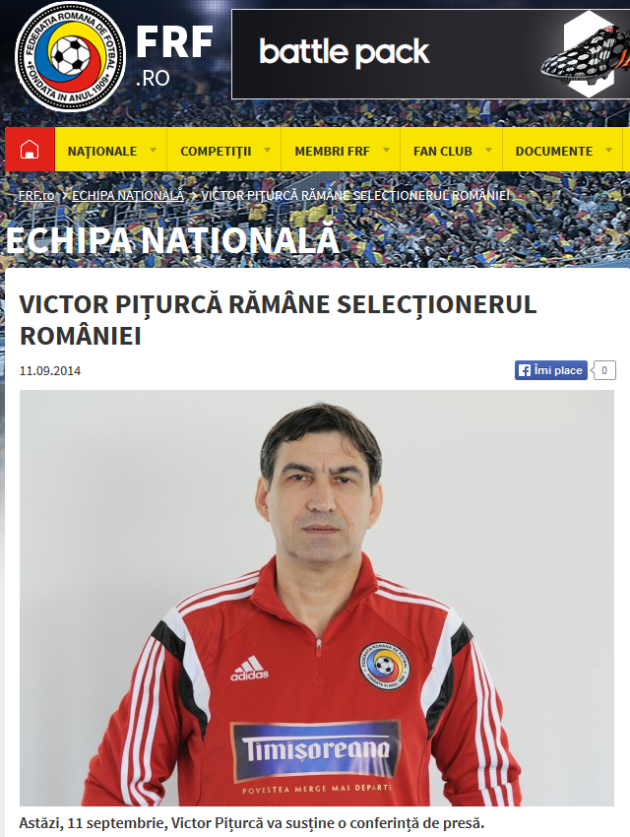The height and width of the screenshot is (837, 630).
Task: Open the battle pack advertisement banner
Action: pyautogui.click(x=430, y=54)
